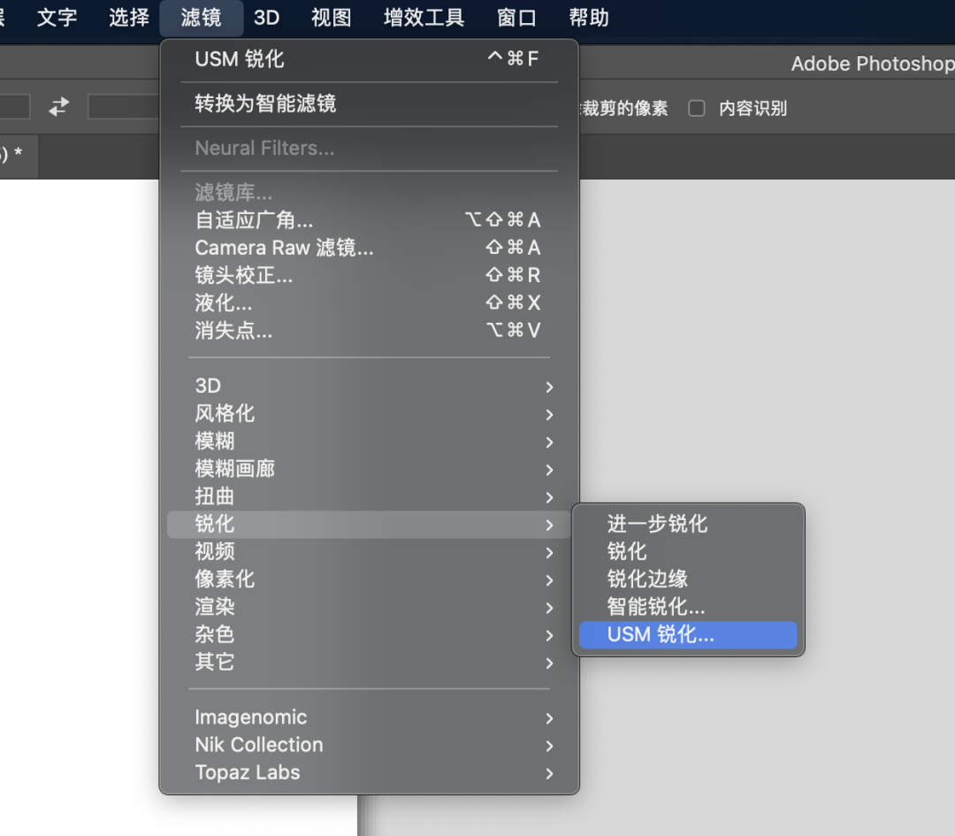Open 智能锐化... filter dialog
The image size is (955, 836).
pyautogui.click(x=688, y=607)
